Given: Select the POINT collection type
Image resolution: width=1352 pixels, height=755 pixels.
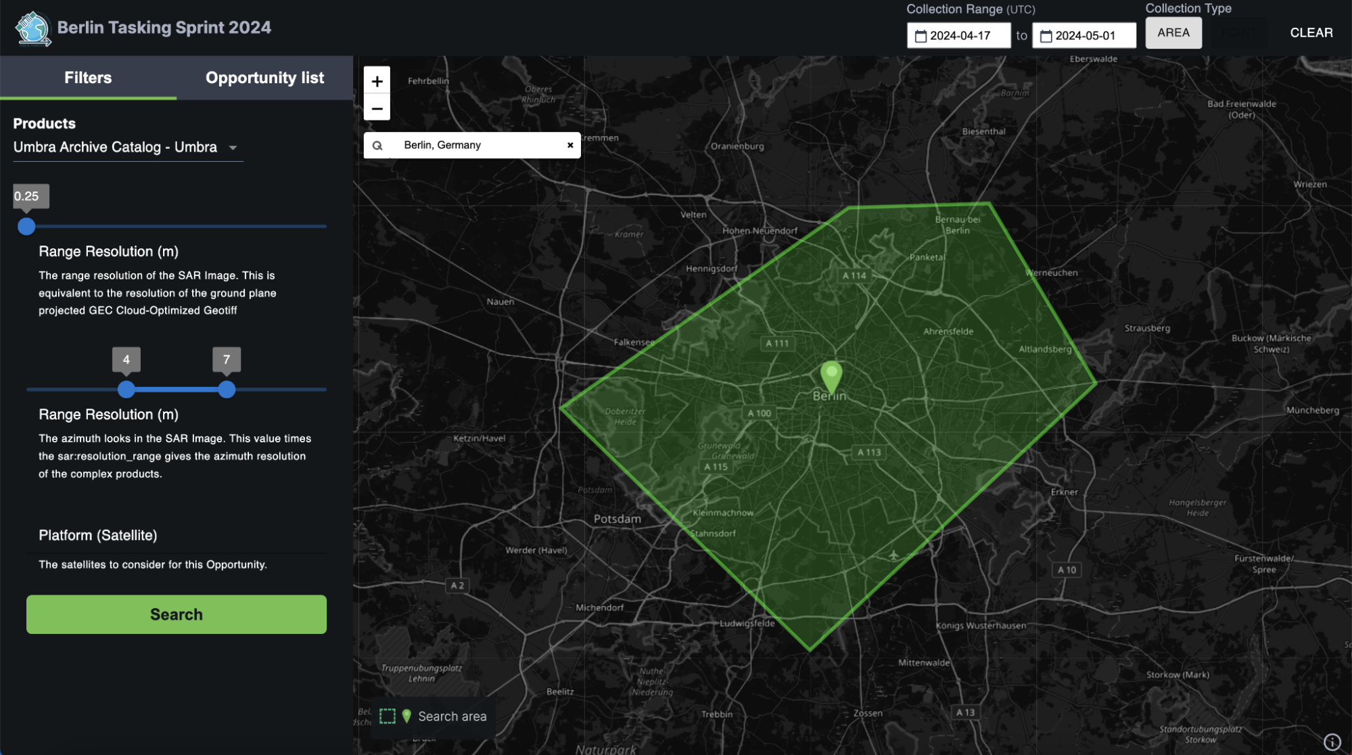Looking at the screenshot, I should [1240, 32].
